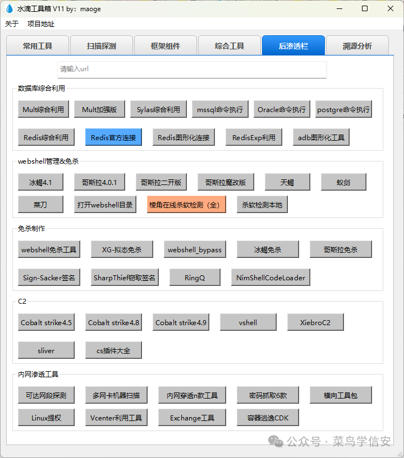The image size is (404, 458).
Task: Open 棱角在线杀软检测 (全) button
Action: [186, 205]
